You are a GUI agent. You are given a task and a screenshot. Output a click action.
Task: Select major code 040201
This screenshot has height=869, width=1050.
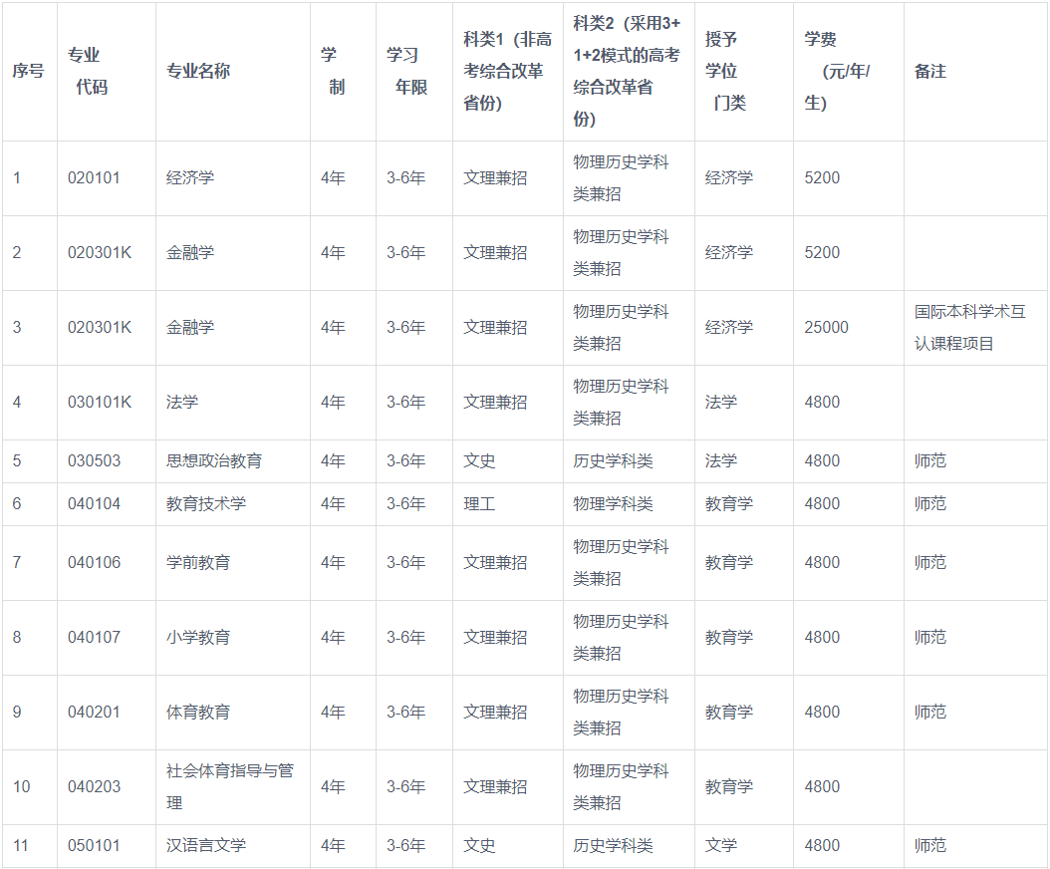(x=94, y=712)
